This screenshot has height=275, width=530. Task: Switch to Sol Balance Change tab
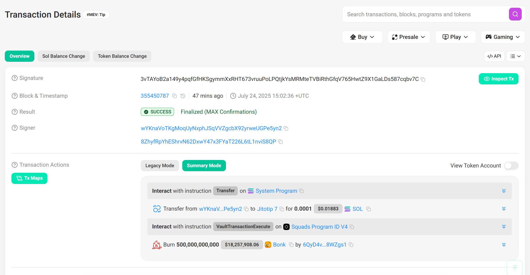[63, 56]
